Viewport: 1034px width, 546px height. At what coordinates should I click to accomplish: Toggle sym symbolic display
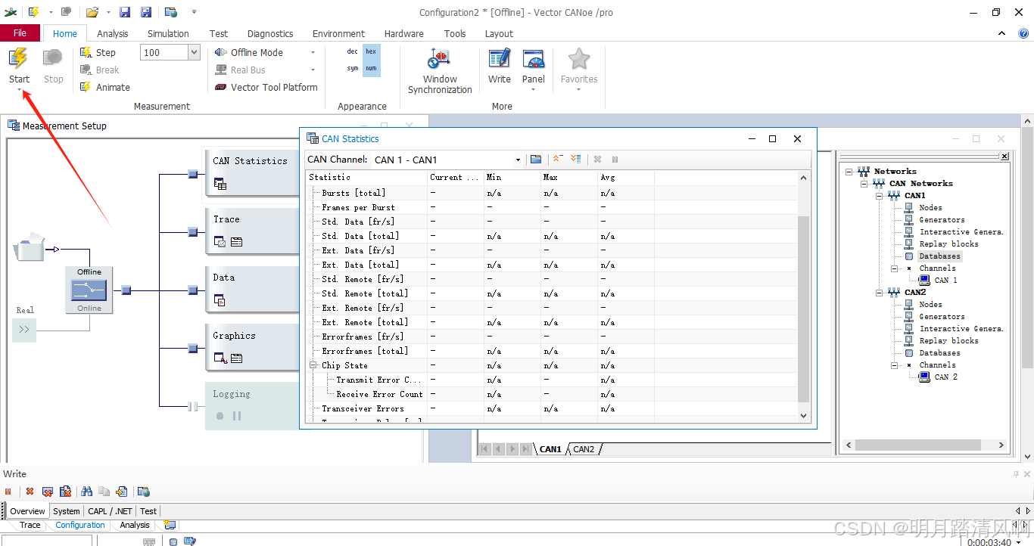[x=353, y=69]
